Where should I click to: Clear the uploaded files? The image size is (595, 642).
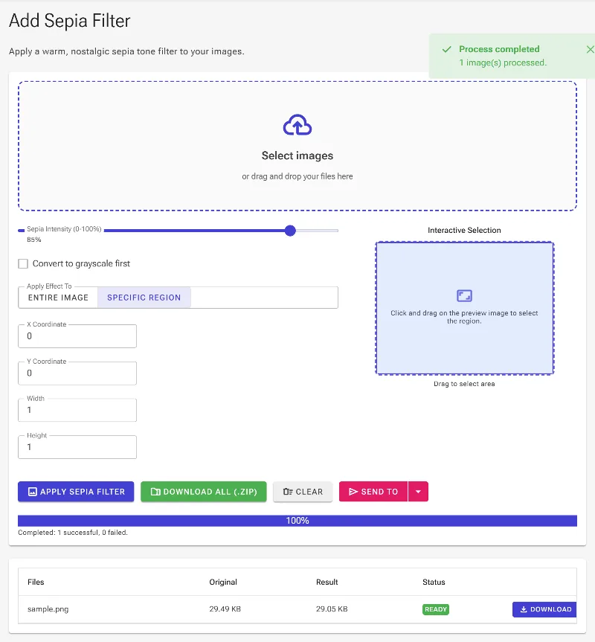pos(303,492)
